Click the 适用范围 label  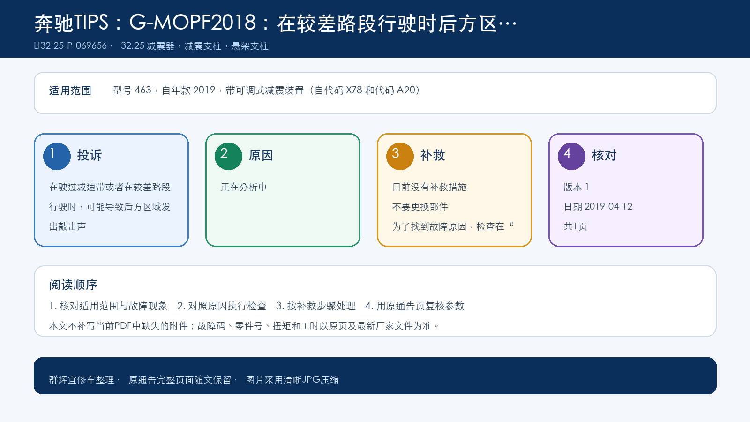click(x=70, y=90)
